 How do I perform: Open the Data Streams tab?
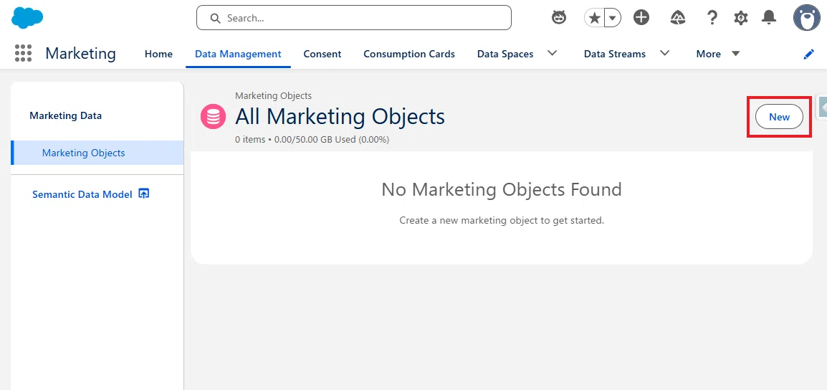pos(614,54)
